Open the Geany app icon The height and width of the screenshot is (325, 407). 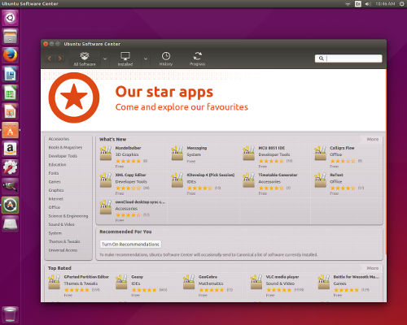[121, 282]
